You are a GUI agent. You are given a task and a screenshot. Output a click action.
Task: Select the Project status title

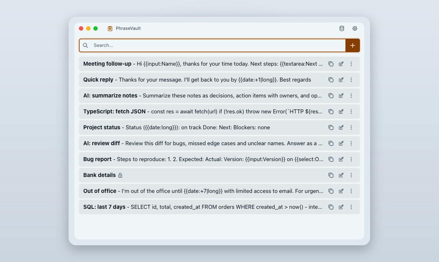tap(102, 127)
